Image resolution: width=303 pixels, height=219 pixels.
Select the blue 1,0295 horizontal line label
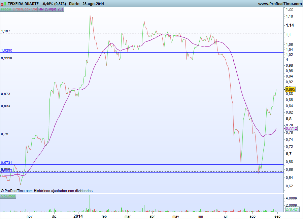click(x=6, y=50)
